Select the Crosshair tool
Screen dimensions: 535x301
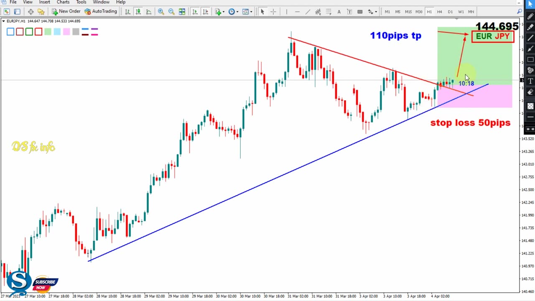click(x=273, y=12)
